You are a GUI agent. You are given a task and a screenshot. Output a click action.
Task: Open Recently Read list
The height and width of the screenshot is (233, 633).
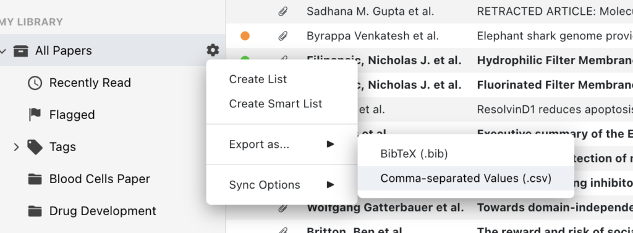point(90,83)
